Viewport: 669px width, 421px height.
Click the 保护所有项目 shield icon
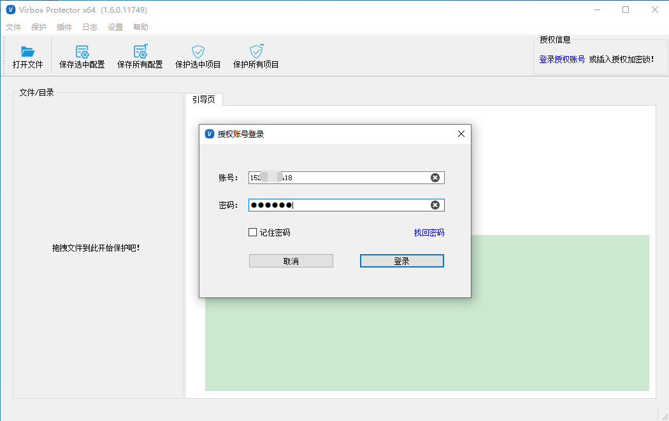[x=256, y=51]
